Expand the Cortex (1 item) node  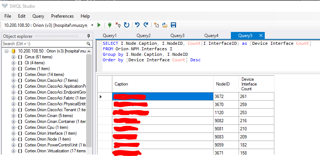pyautogui.click(x=14, y=69)
